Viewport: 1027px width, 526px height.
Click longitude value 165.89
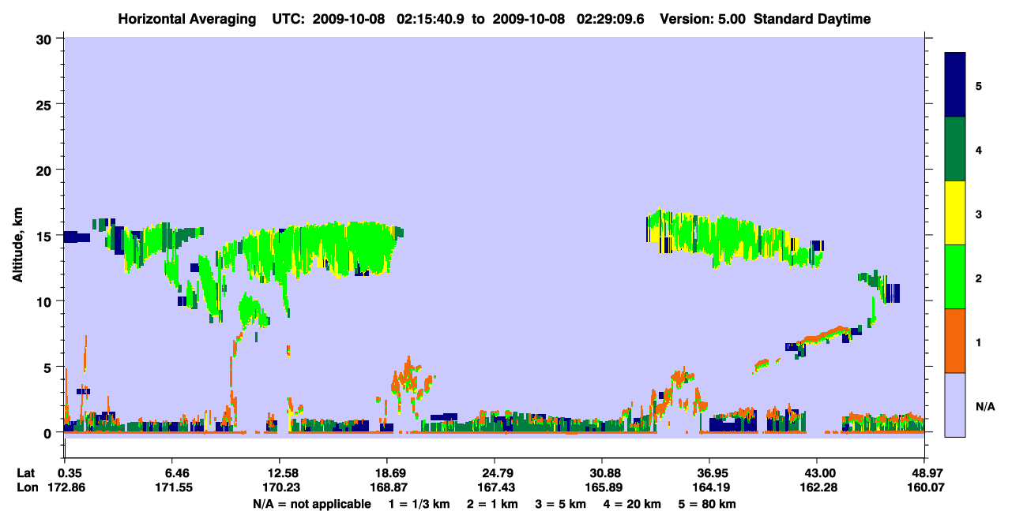(602, 488)
